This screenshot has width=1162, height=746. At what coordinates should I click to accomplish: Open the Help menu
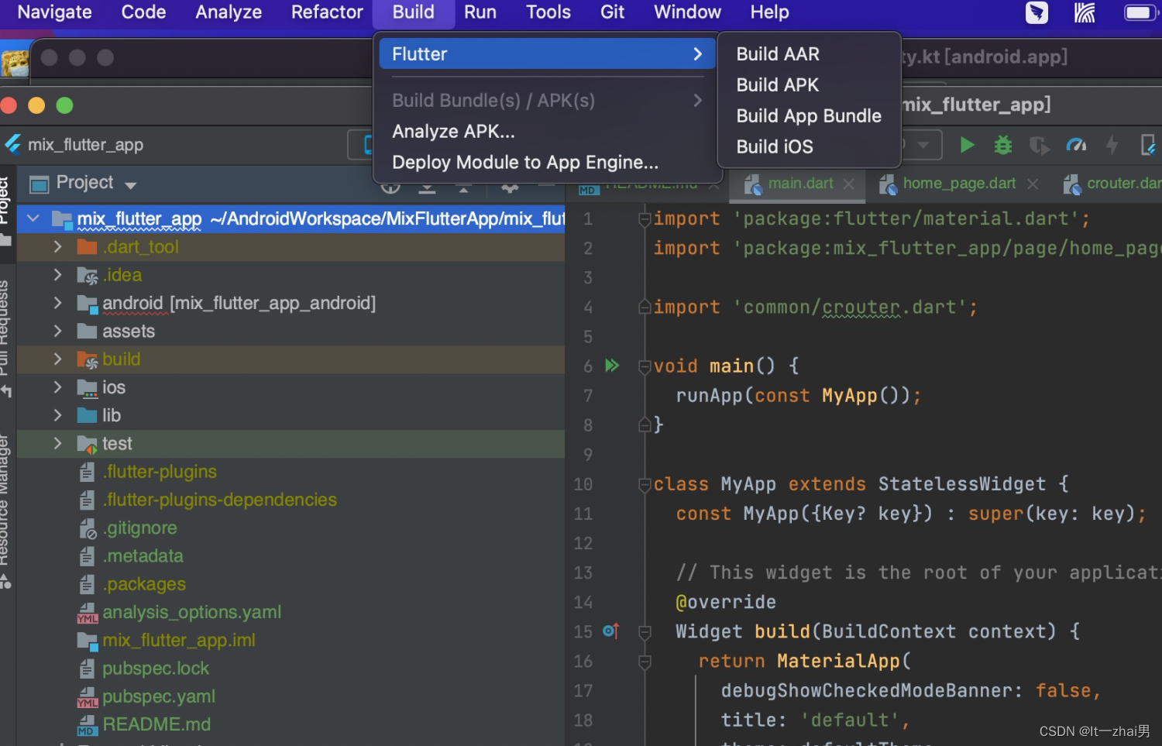click(769, 12)
